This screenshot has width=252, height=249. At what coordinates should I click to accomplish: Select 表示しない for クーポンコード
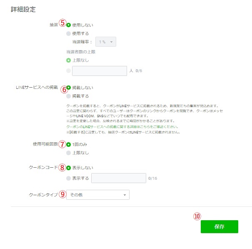click(x=68, y=168)
